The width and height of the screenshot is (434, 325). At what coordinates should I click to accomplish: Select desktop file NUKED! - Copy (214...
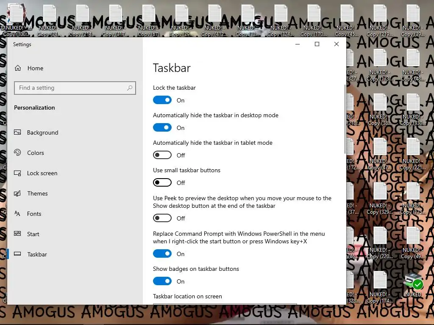[83, 20]
